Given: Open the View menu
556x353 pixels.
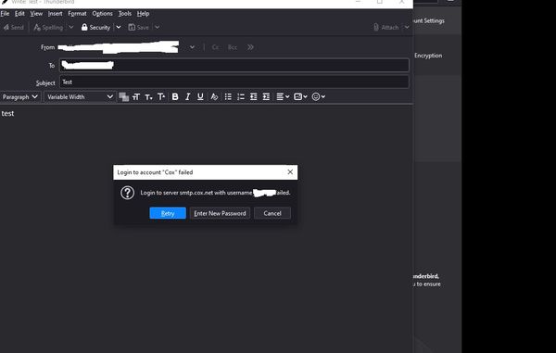Looking at the screenshot, I should [36, 14].
